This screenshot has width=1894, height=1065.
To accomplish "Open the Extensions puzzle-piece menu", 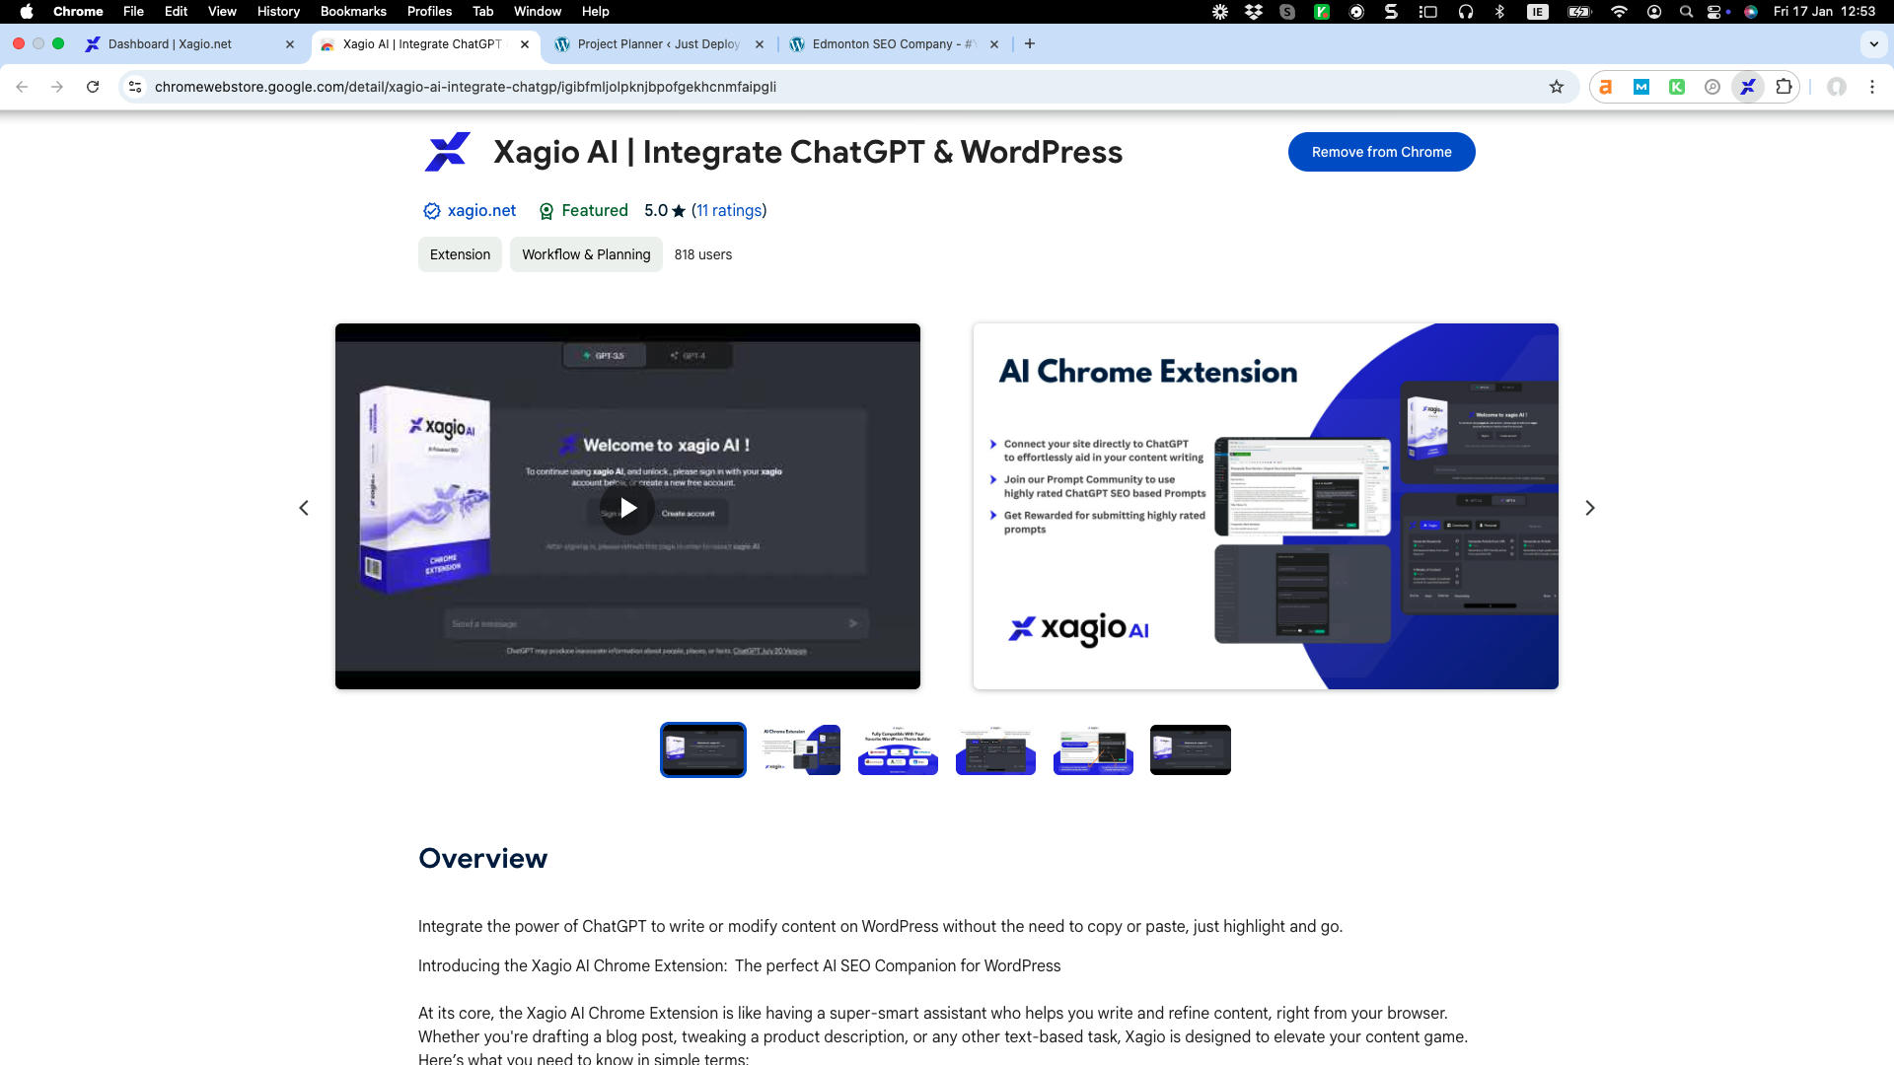I will (x=1783, y=87).
